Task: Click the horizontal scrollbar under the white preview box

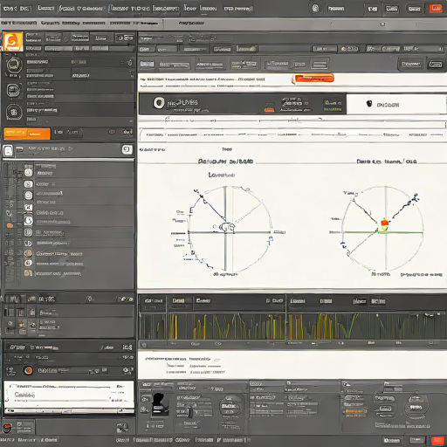Action: [69, 410]
